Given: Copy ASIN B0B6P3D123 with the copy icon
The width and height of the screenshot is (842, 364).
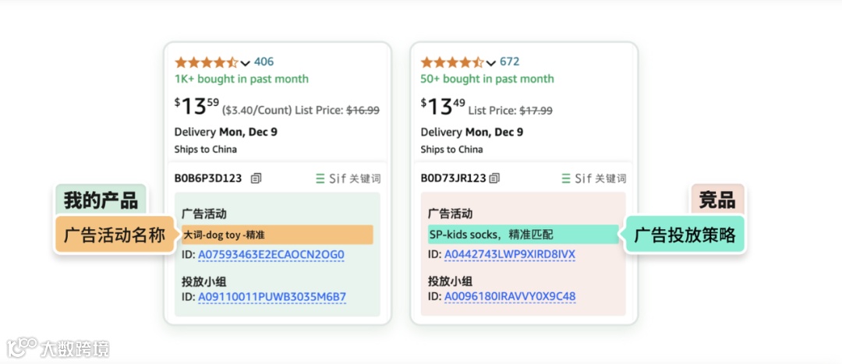Looking at the screenshot, I should click(256, 178).
